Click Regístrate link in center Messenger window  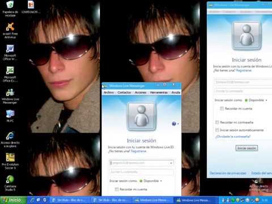click(139, 151)
